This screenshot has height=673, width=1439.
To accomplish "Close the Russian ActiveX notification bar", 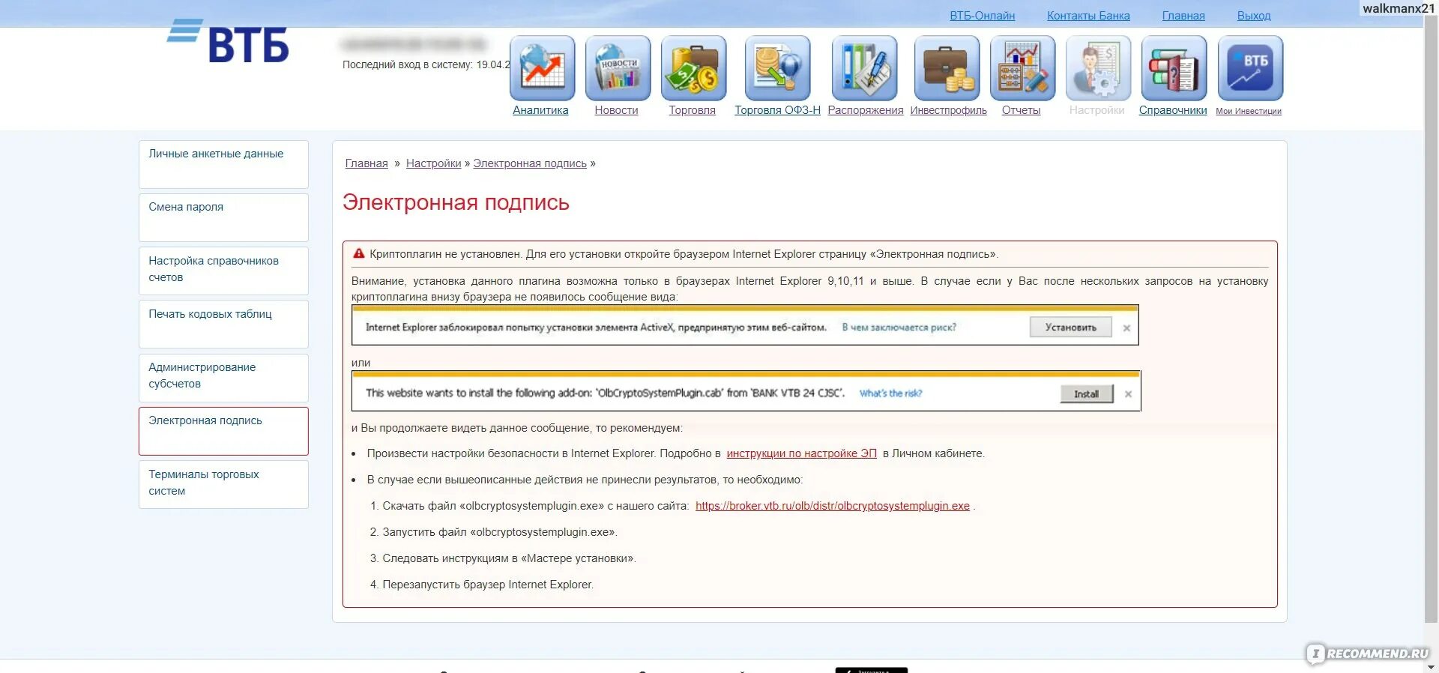I will (x=1126, y=328).
